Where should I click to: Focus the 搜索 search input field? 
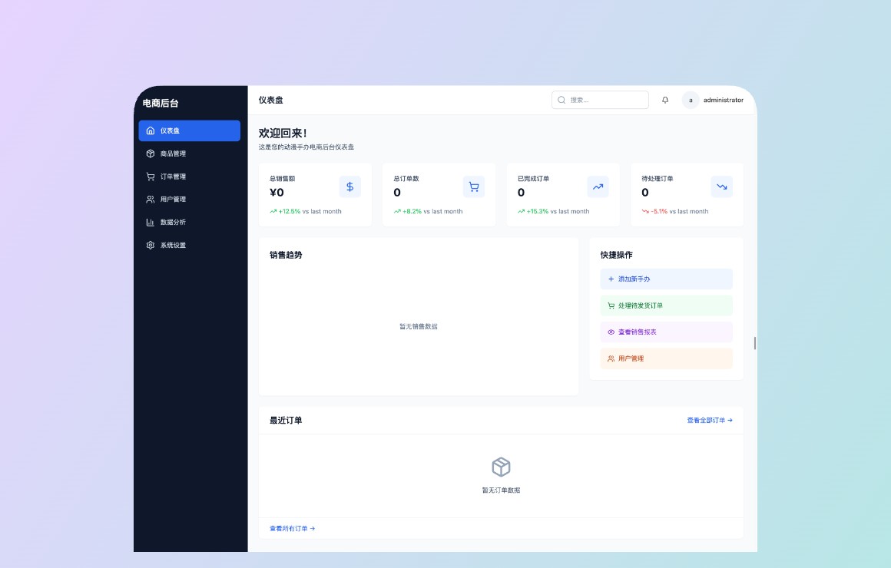(x=600, y=100)
